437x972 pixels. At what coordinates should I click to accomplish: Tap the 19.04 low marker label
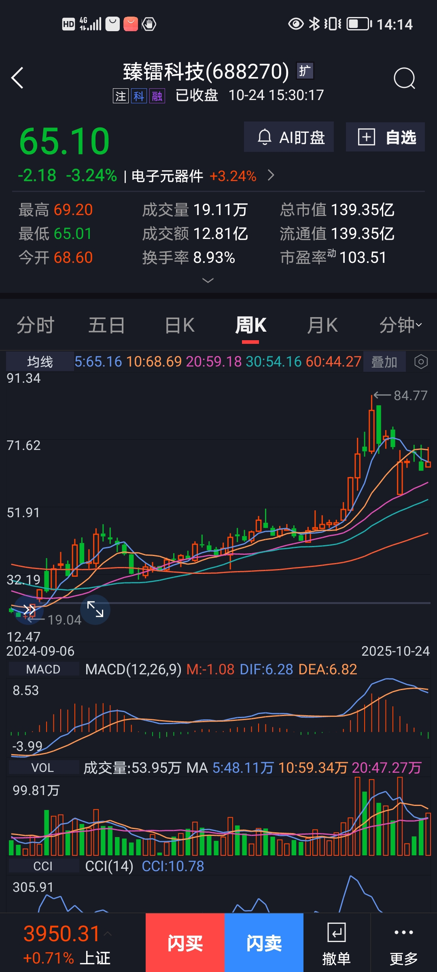(64, 620)
